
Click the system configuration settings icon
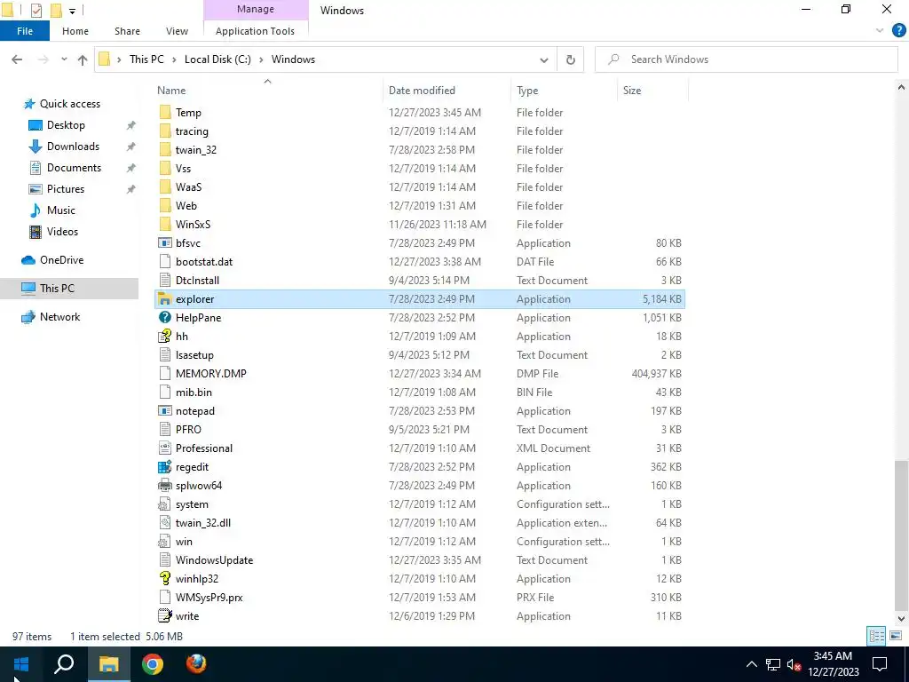(164, 504)
